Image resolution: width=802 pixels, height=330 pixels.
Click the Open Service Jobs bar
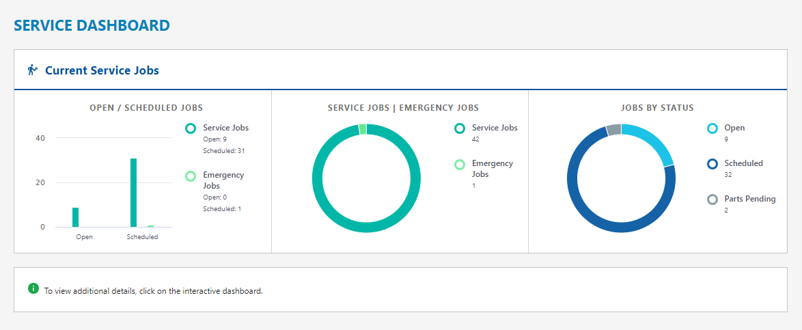(75, 217)
